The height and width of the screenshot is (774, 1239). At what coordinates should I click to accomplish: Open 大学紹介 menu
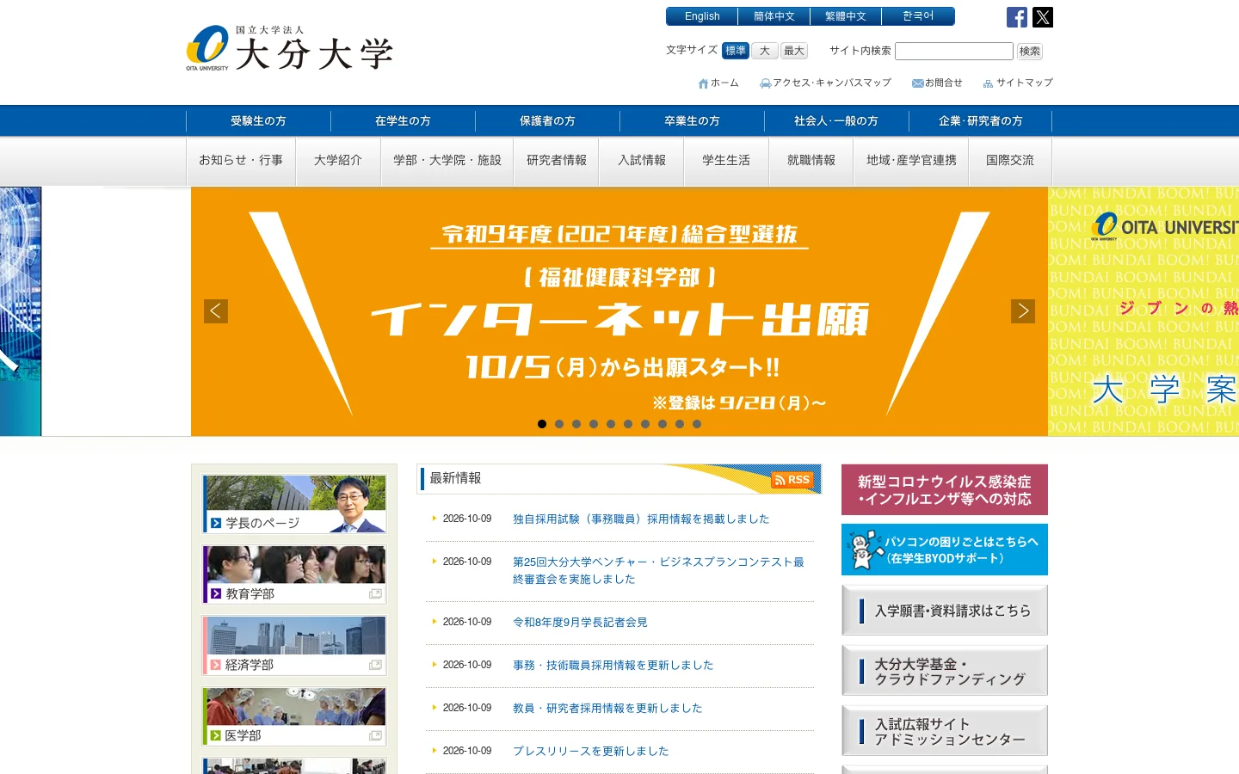[338, 161]
